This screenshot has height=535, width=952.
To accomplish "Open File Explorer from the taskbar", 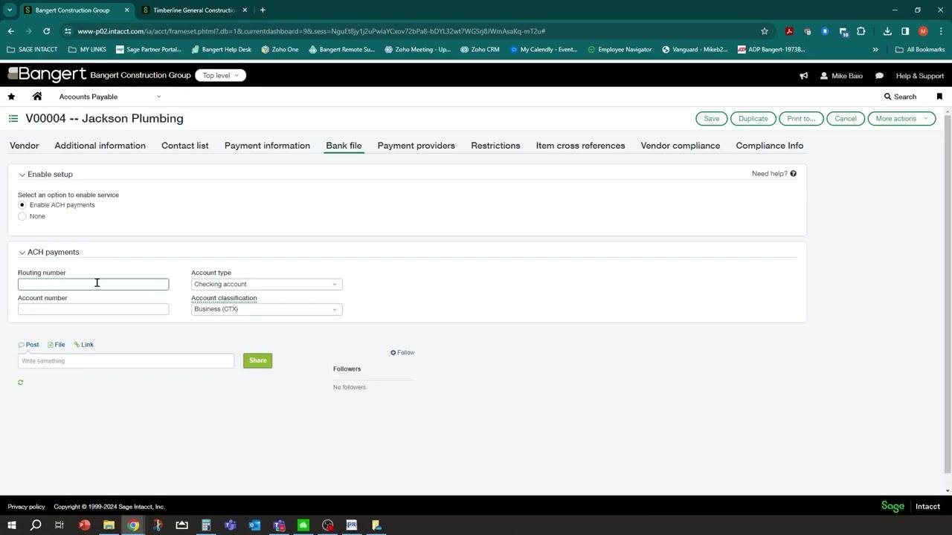I will [x=109, y=525].
